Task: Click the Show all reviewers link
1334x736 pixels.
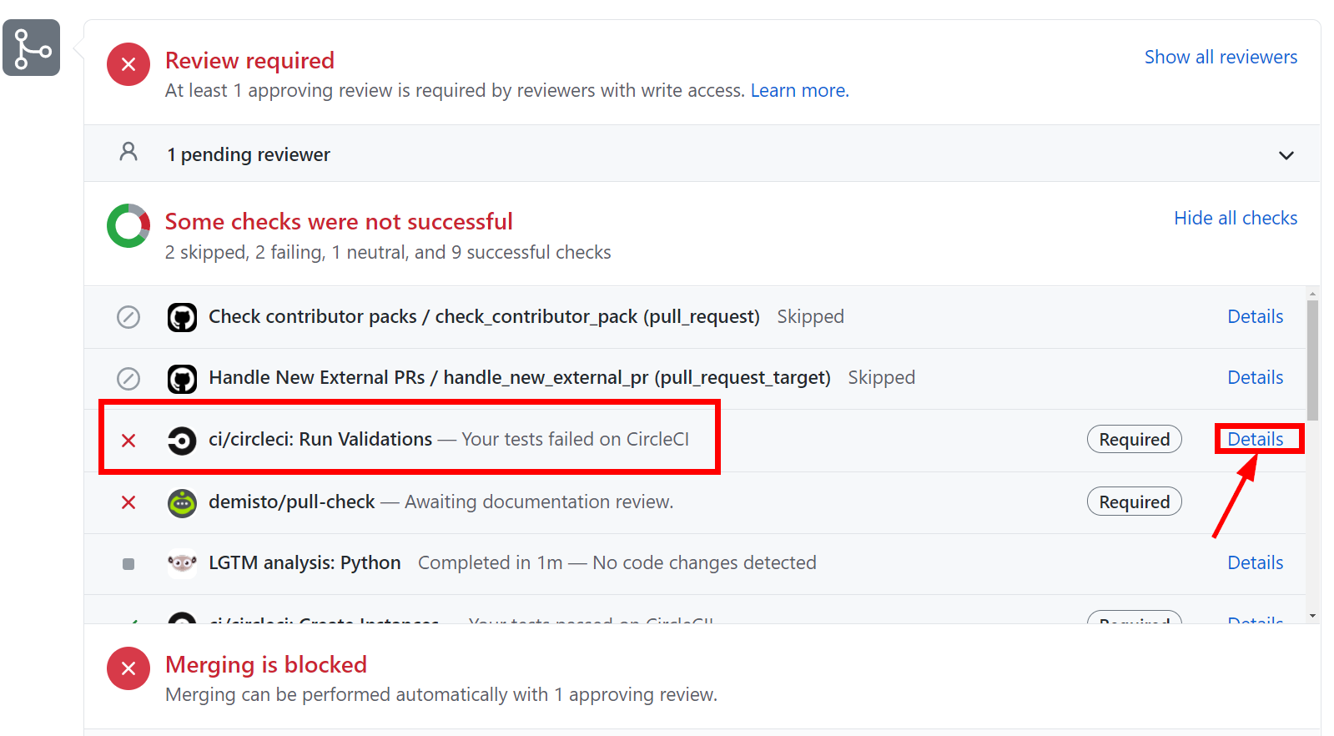Action: tap(1220, 57)
